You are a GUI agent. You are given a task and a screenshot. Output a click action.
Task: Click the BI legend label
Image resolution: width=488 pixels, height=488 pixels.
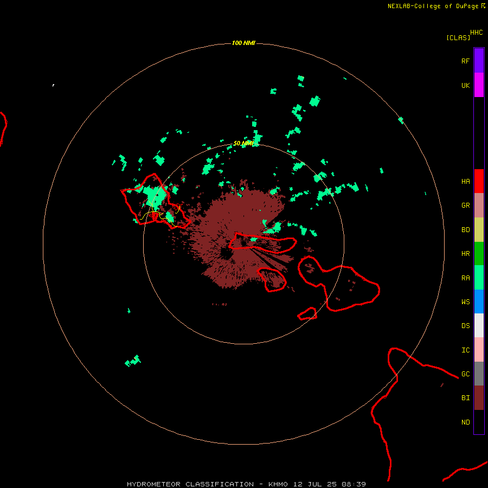pyautogui.click(x=466, y=398)
